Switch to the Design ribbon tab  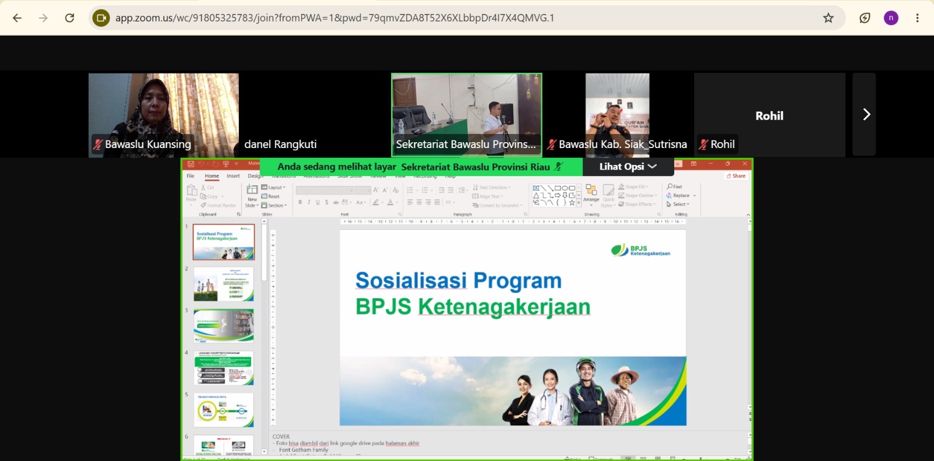click(x=255, y=176)
